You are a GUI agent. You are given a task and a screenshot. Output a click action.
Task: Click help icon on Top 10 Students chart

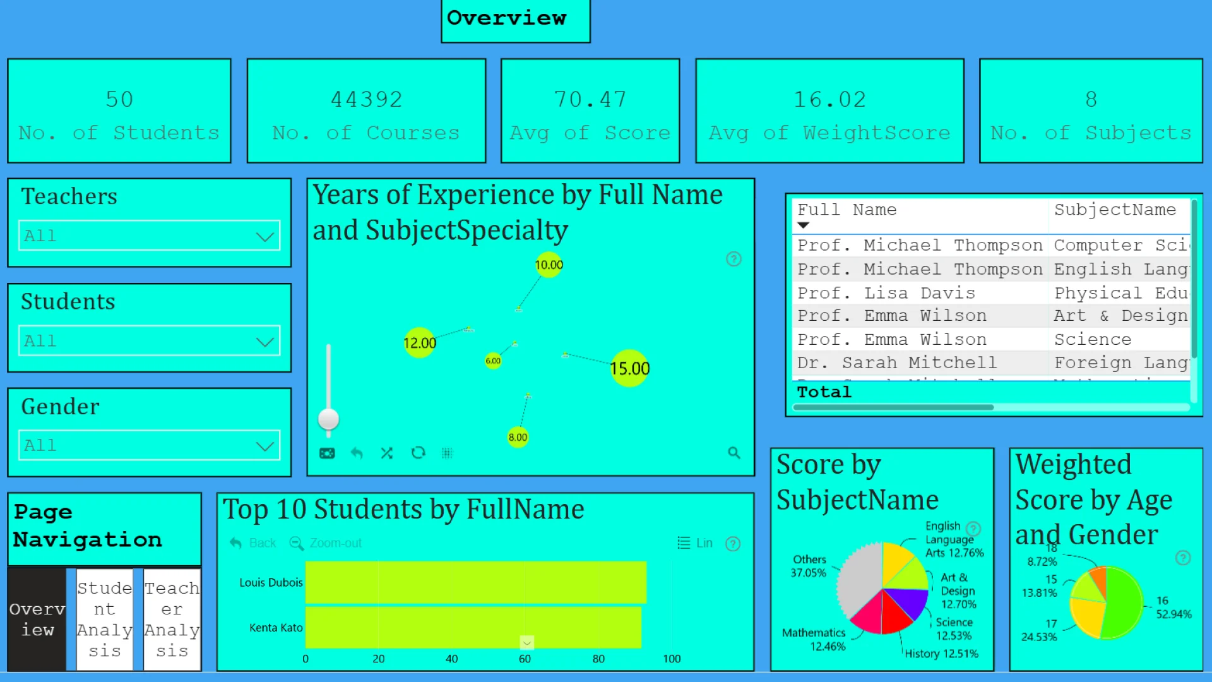click(x=733, y=544)
